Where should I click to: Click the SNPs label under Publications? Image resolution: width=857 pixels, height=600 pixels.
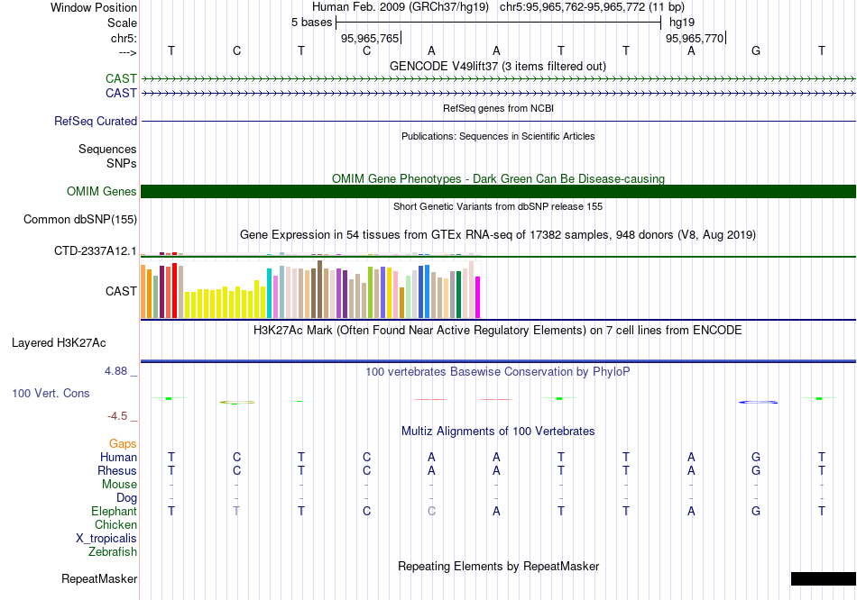click(122, 163)
